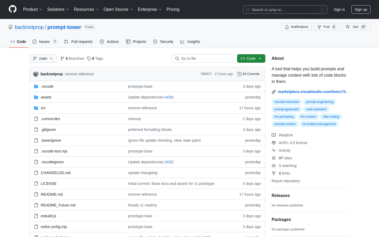379x237 pixels.
Task: Click the Sign in link
Action: click(339, 9)
